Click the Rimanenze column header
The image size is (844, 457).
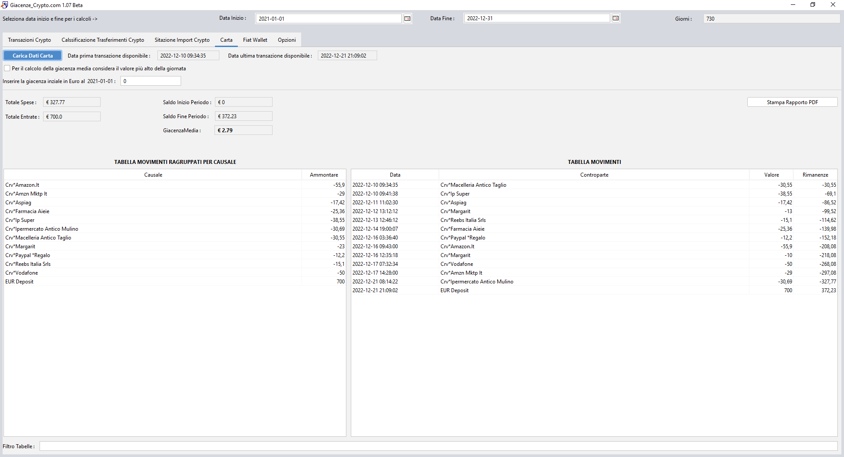pos(815,174)
